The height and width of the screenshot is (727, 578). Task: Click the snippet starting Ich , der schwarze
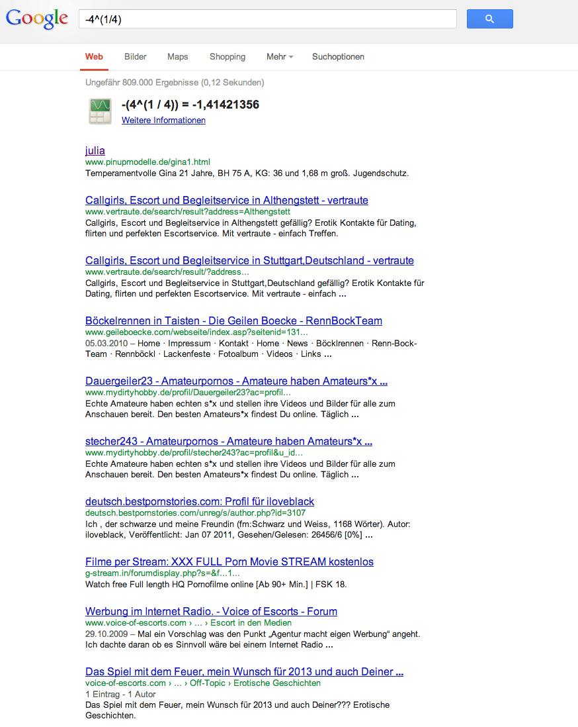click(x=248, y=530)
